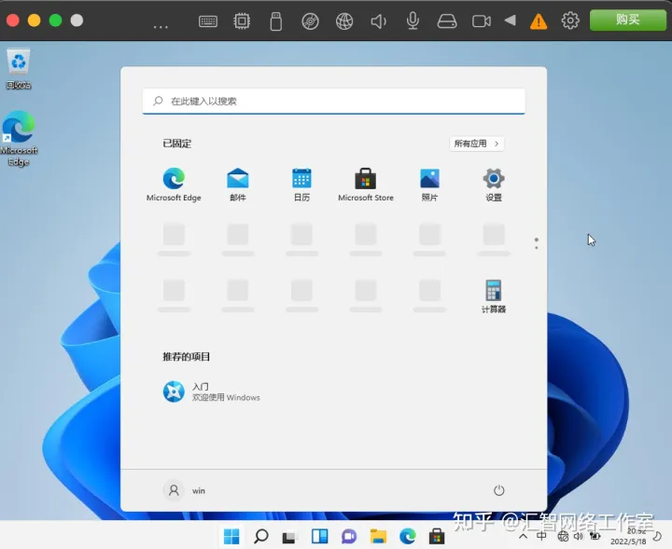Open the 日历 calendar app
Screen dimensions: 672x549
[x=301, y=185]
